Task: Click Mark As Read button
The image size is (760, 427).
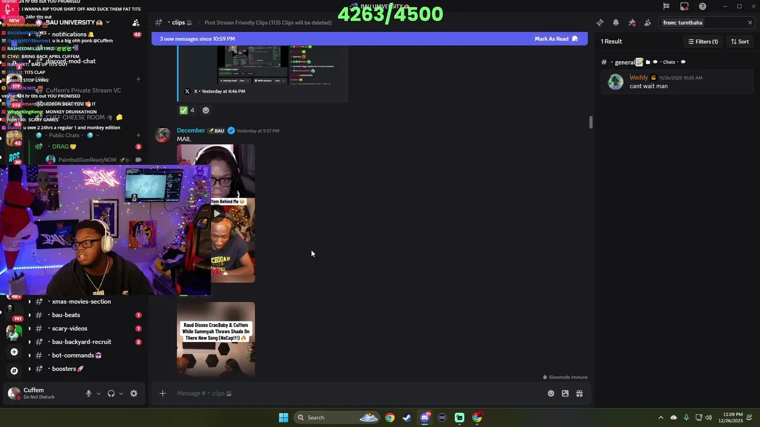Action: coord(556,39)
